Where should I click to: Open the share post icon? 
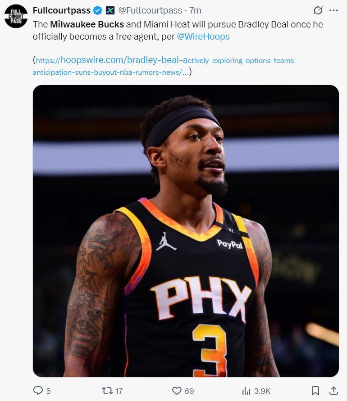tap(333, 391)
